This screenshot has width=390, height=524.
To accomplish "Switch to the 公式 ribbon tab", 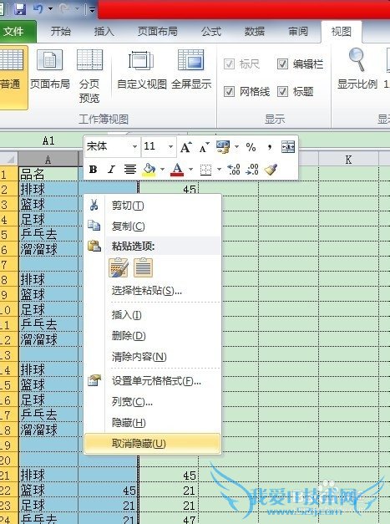I will 211,32.
